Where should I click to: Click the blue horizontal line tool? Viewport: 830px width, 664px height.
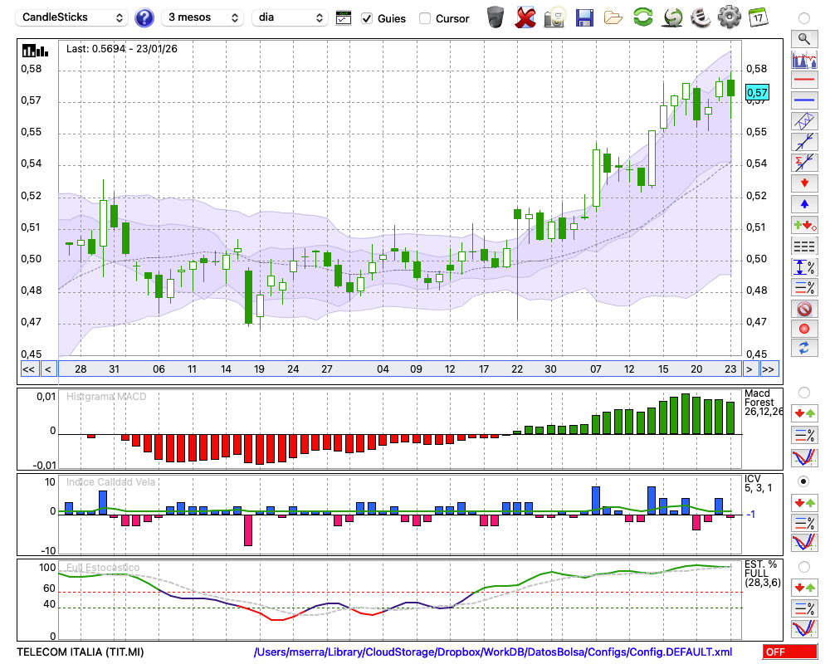pos(803,100)
